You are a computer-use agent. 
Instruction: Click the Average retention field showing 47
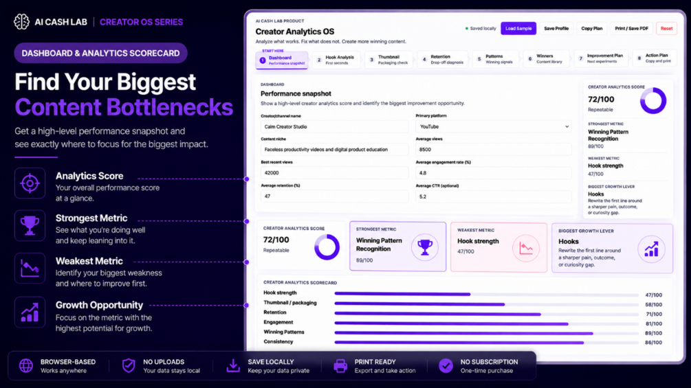334,196
